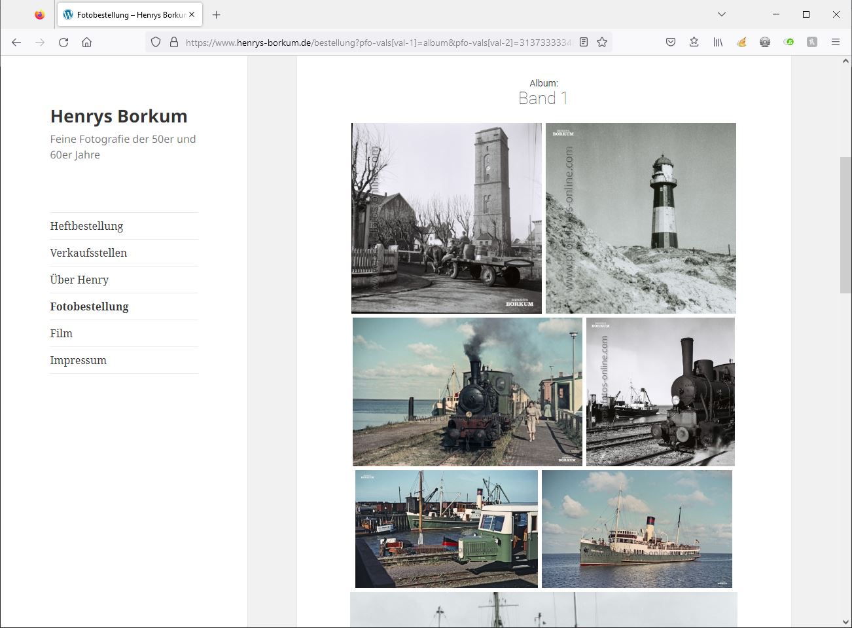Click the scrollbar down arrow
Viewport: 852px width, 628px height.
[x=845, y=621]
